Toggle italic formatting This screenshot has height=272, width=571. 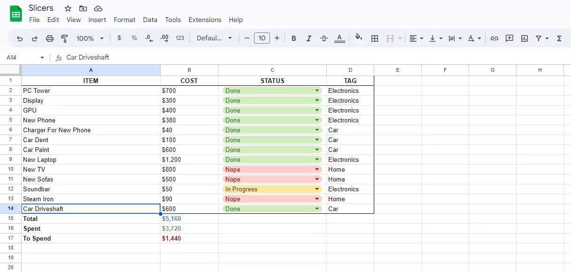point(309,38)
